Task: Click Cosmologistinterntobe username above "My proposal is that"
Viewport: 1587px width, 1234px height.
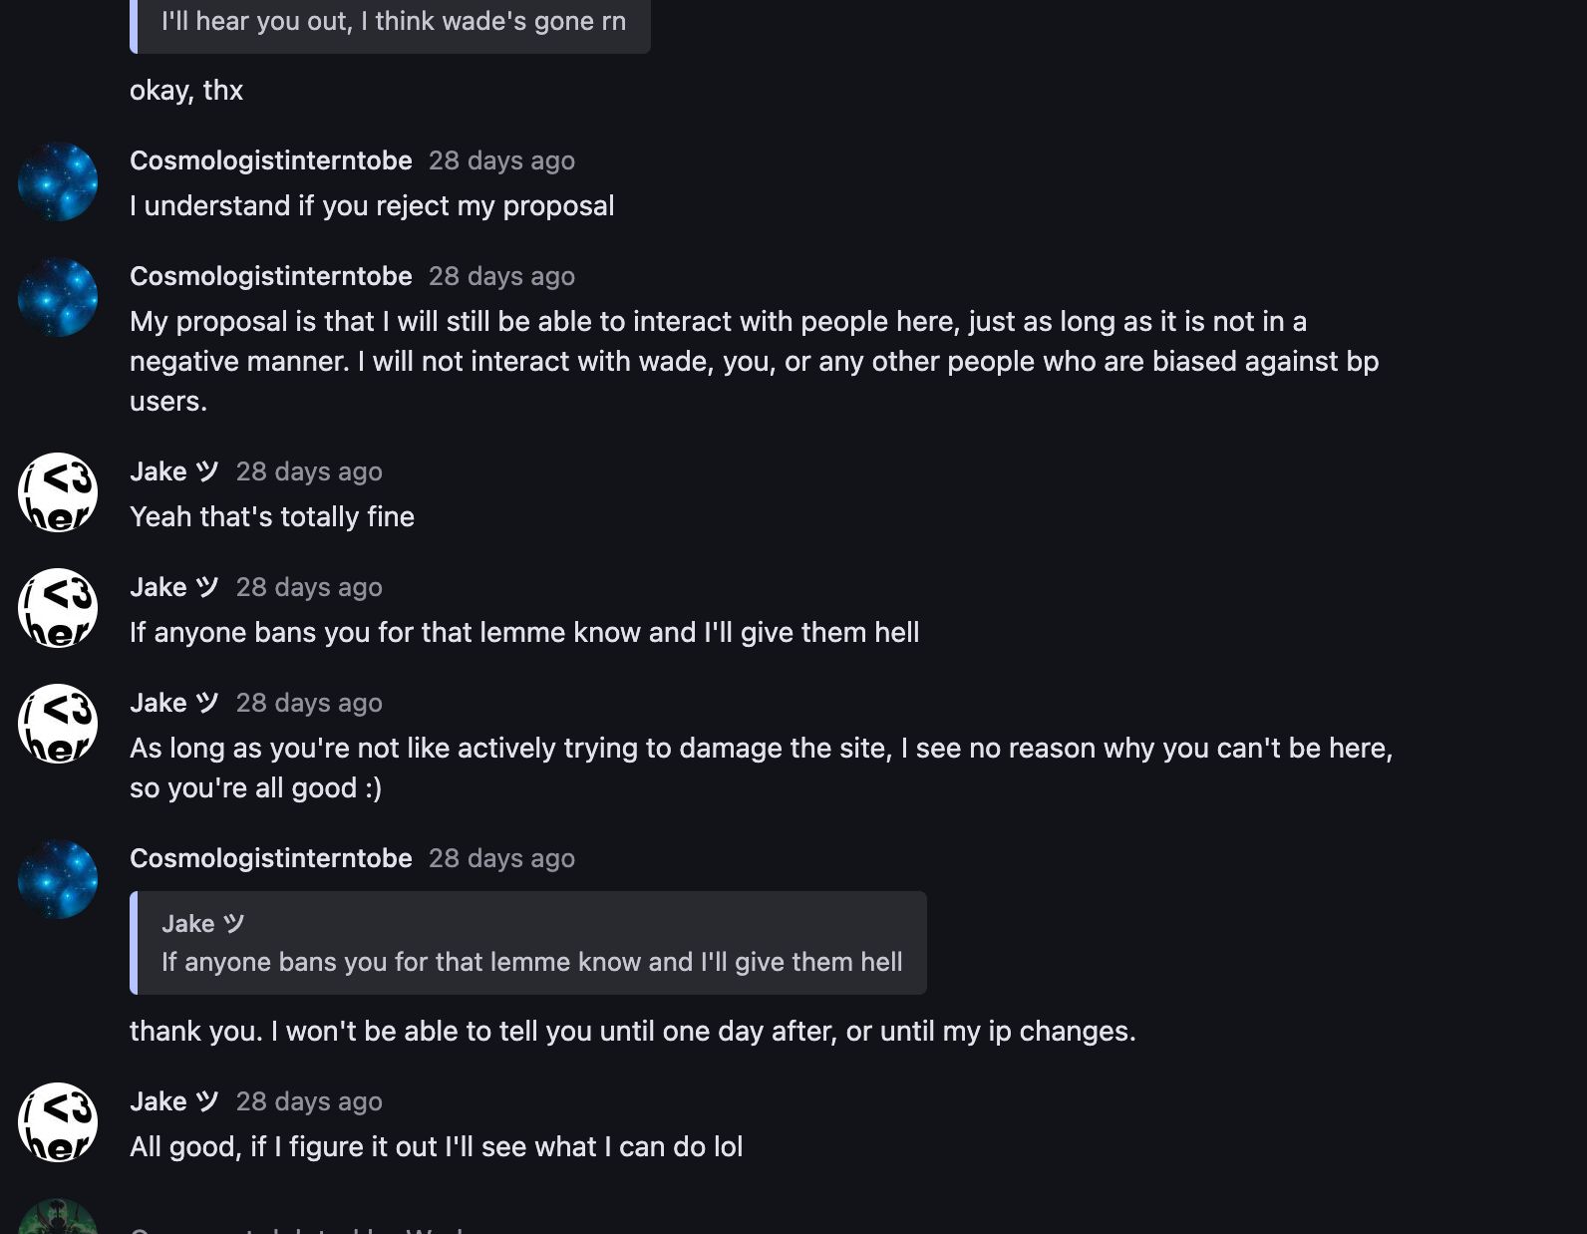Action: 270,276
